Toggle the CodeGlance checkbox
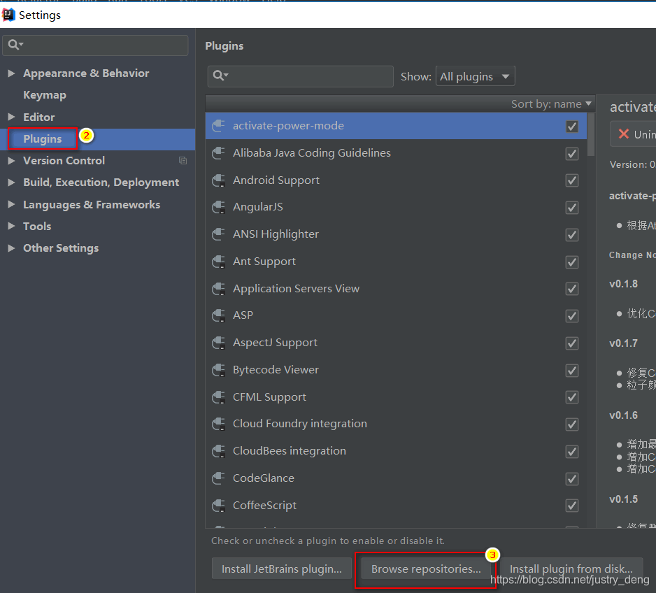The image size is (656, 593). coord(572,478)
